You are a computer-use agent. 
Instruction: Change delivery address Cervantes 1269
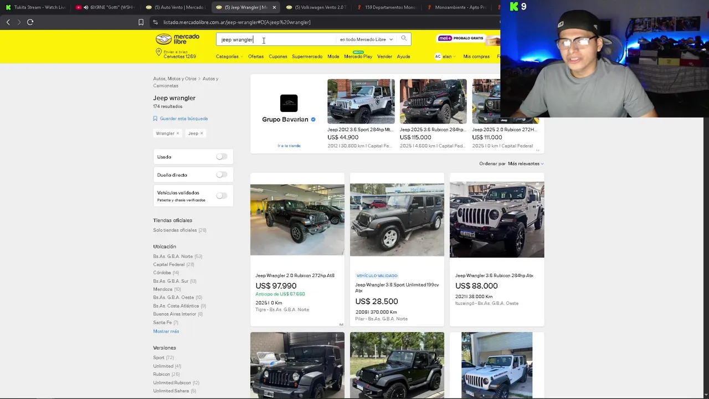point(179,54)
